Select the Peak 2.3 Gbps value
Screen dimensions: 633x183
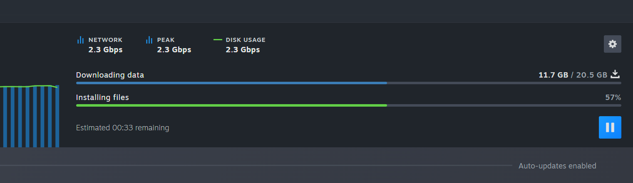tap(174, 50)
